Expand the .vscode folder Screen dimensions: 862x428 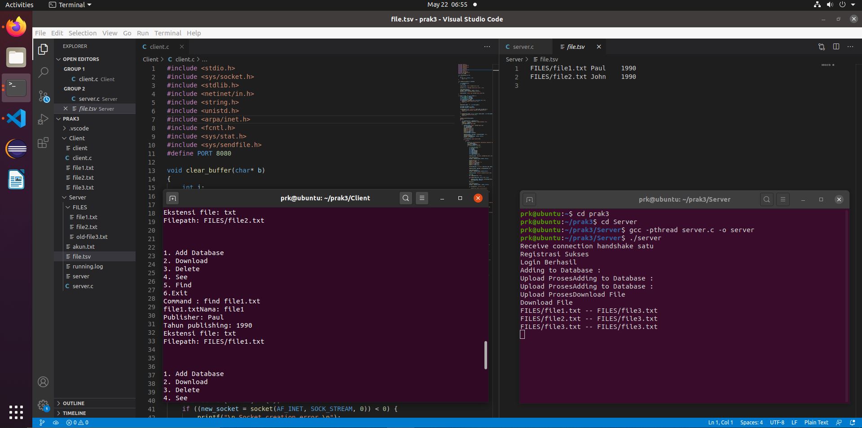point(79,128)
